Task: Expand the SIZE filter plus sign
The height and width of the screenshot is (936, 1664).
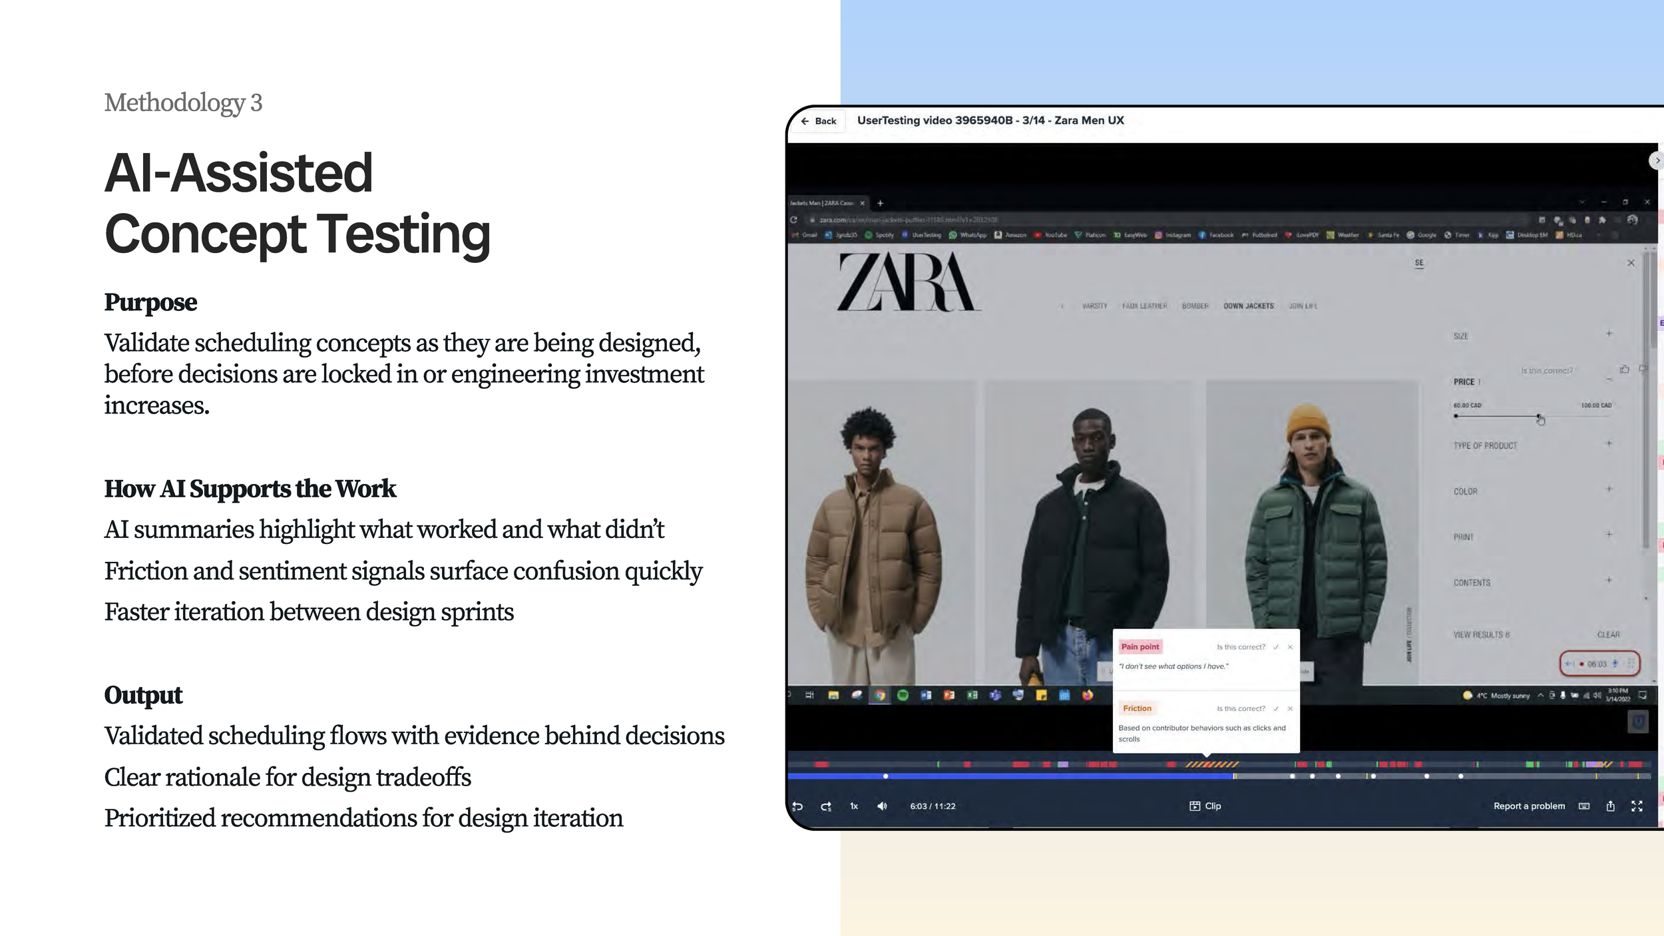Action: (x=1609, y=334)
